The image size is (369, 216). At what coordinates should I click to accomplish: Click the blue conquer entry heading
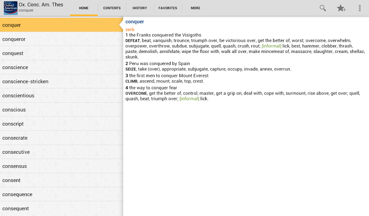pos(135,22)
